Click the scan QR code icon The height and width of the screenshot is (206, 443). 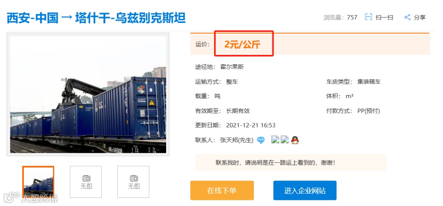(x=368, y=17)
